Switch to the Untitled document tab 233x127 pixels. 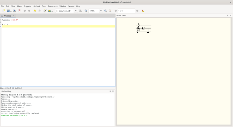8,16
